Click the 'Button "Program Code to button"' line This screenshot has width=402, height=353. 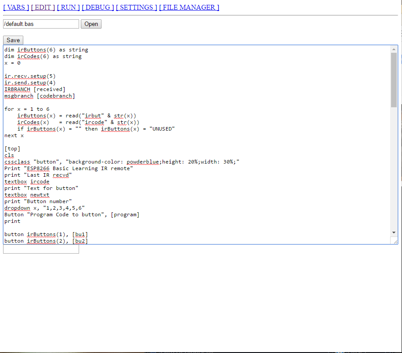click(x=72, y=215)
